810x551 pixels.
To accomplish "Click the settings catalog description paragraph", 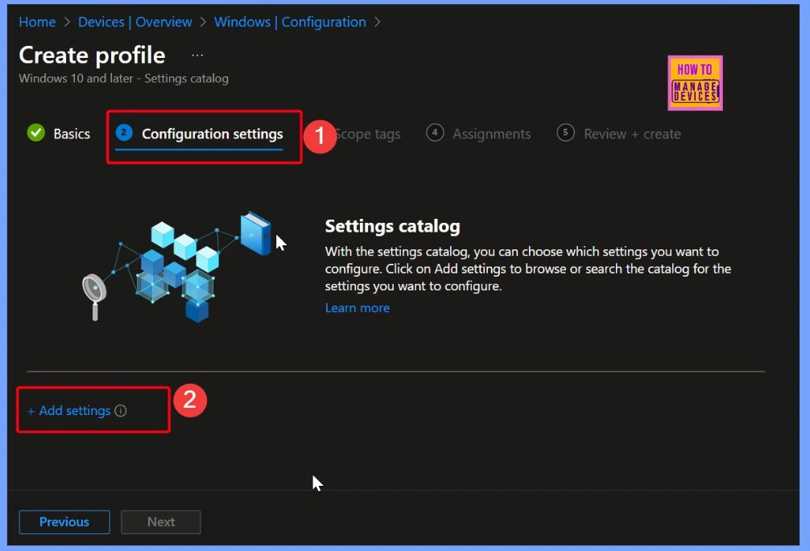I will coord(528,269).
